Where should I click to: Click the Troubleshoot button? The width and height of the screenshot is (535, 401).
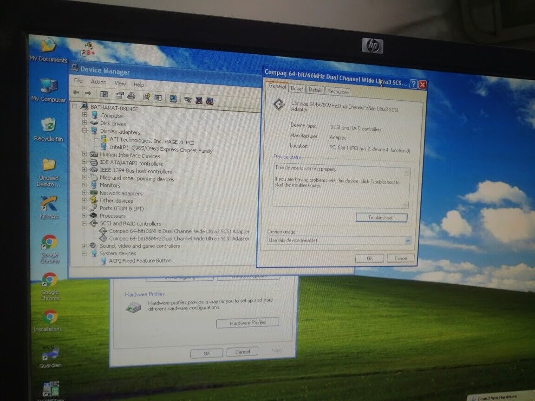381,218
